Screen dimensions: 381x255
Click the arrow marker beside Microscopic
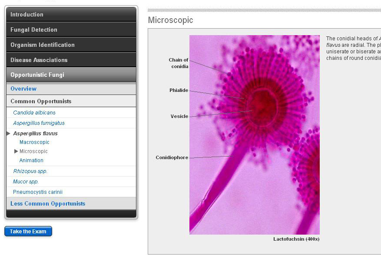pyautogui.click(x=16, y=151)
